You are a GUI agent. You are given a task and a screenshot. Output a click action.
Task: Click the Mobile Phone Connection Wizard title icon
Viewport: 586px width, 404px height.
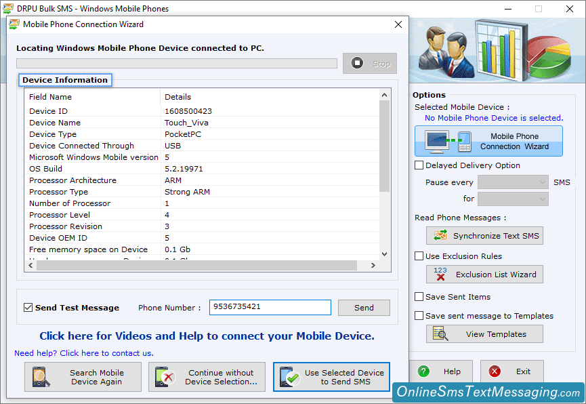14,24
